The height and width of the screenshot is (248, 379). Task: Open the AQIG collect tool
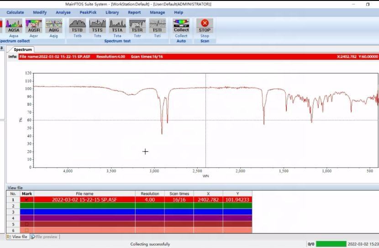54,26
